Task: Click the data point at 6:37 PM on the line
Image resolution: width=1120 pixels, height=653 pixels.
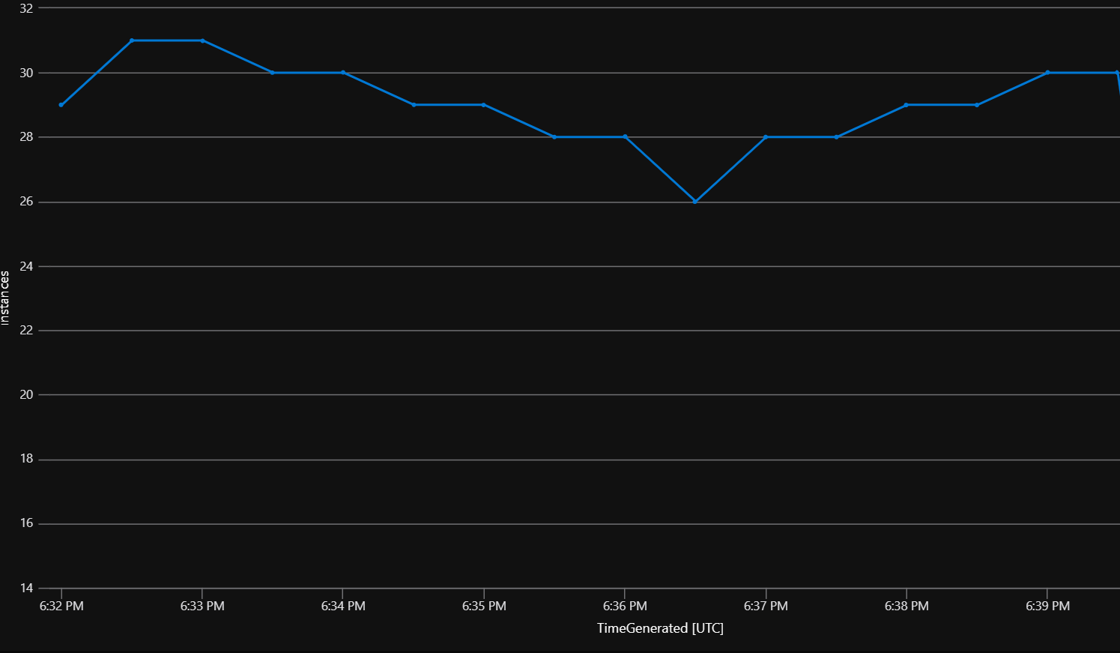Action: [x=766, y=137]
